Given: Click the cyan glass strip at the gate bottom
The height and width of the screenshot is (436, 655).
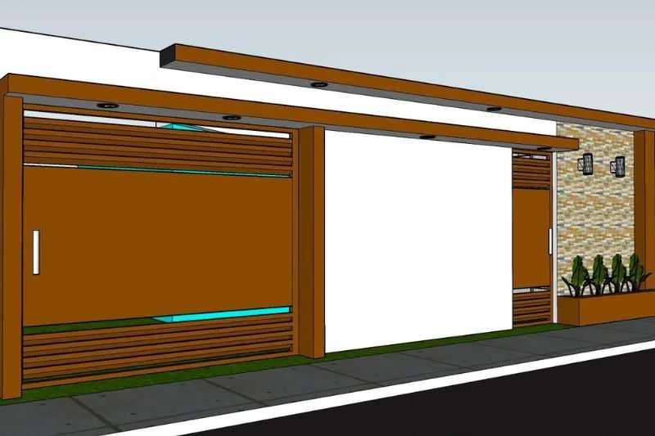Looking at the screenshot, I should point(221,314).
